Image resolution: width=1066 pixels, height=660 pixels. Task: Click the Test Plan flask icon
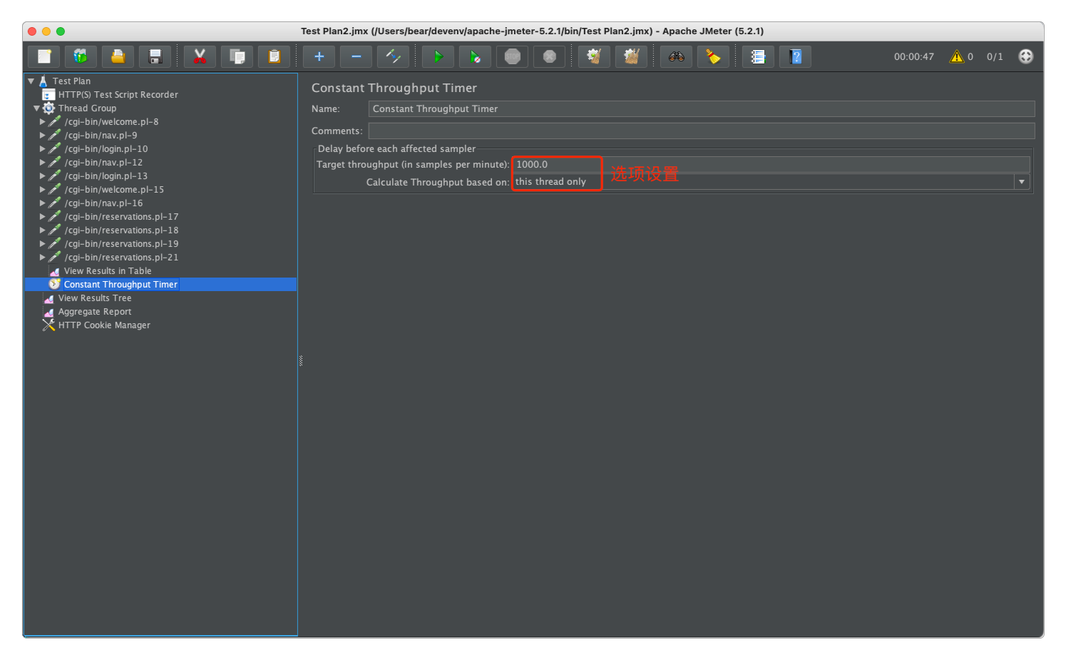pos(43,81)
